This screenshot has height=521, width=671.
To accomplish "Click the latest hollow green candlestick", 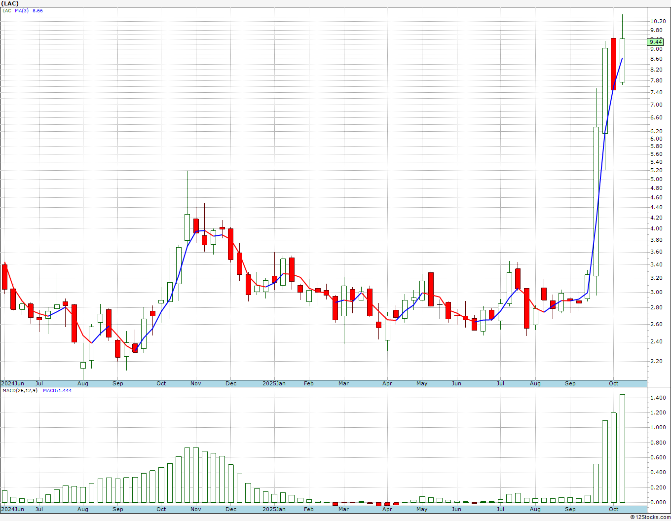I will click(623, 60).
